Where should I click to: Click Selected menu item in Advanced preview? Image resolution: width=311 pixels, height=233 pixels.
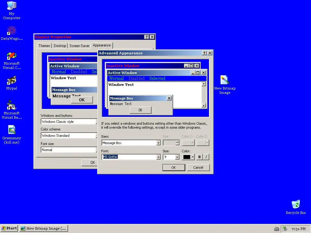[157, 78]
